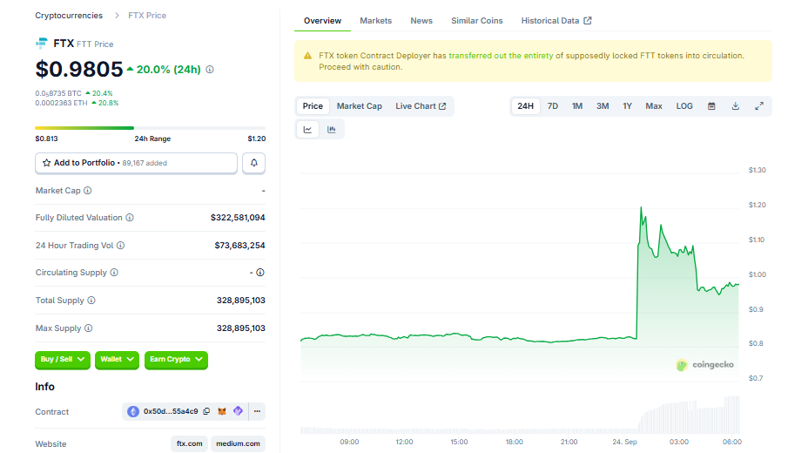The height and width of the screenshot is (453, 808).
Task: Click the $322,581,094 valuation value
Action: tap(238, 218)
